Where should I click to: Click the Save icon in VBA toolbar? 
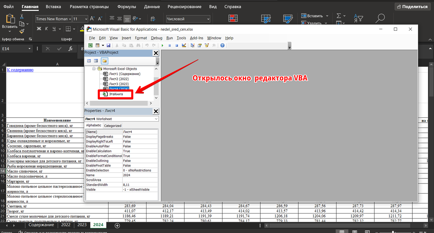[108, 46]
